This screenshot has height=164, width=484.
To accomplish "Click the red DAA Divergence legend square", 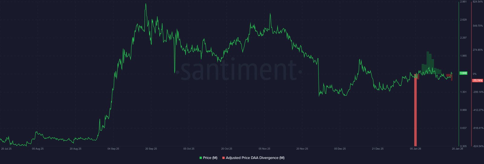I will [224, 158].
